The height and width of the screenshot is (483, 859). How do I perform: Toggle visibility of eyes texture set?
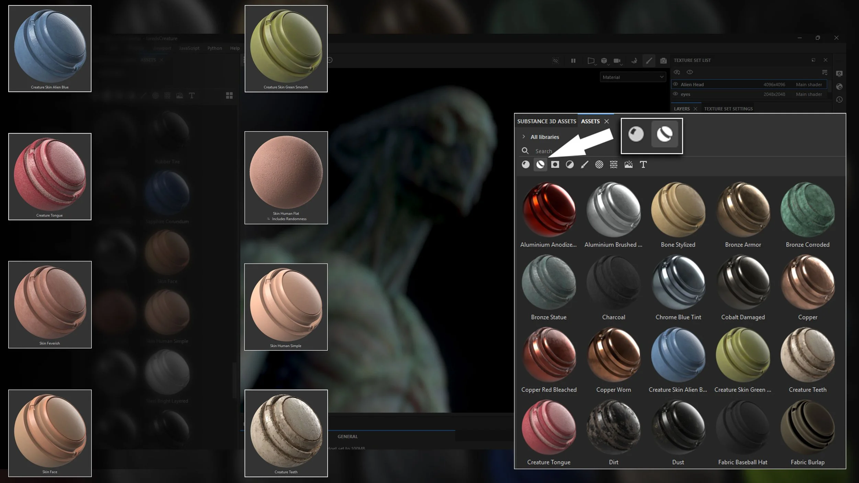(x=675, y=94)
